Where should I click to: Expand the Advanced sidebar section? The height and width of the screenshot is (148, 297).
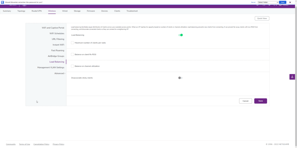point(60,73)
